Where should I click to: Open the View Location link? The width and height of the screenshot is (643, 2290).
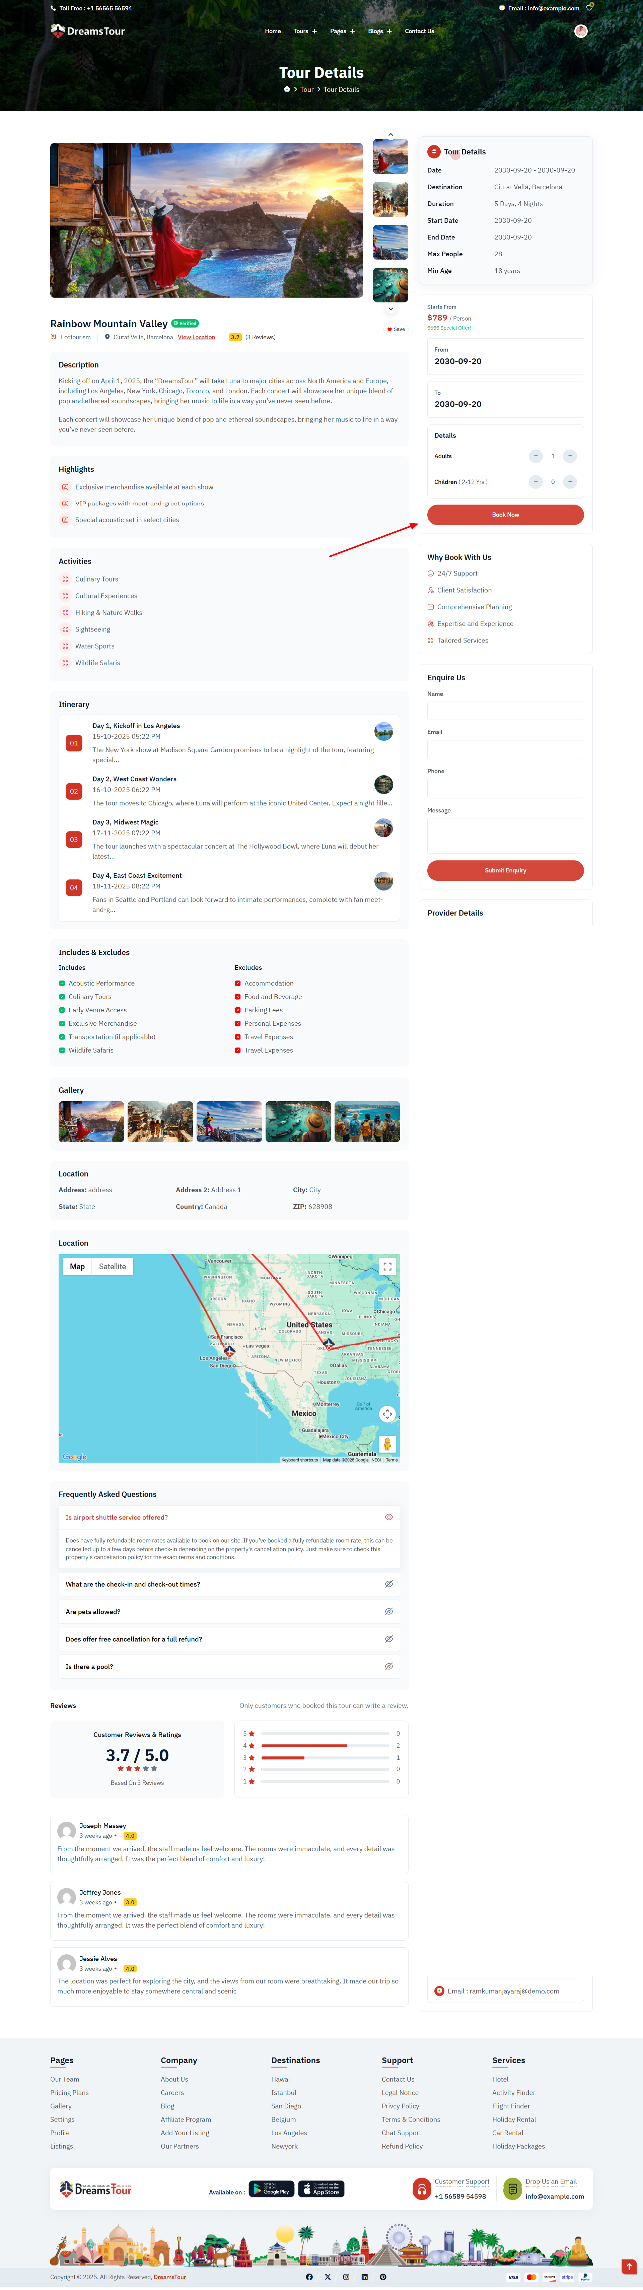[196, 337]
